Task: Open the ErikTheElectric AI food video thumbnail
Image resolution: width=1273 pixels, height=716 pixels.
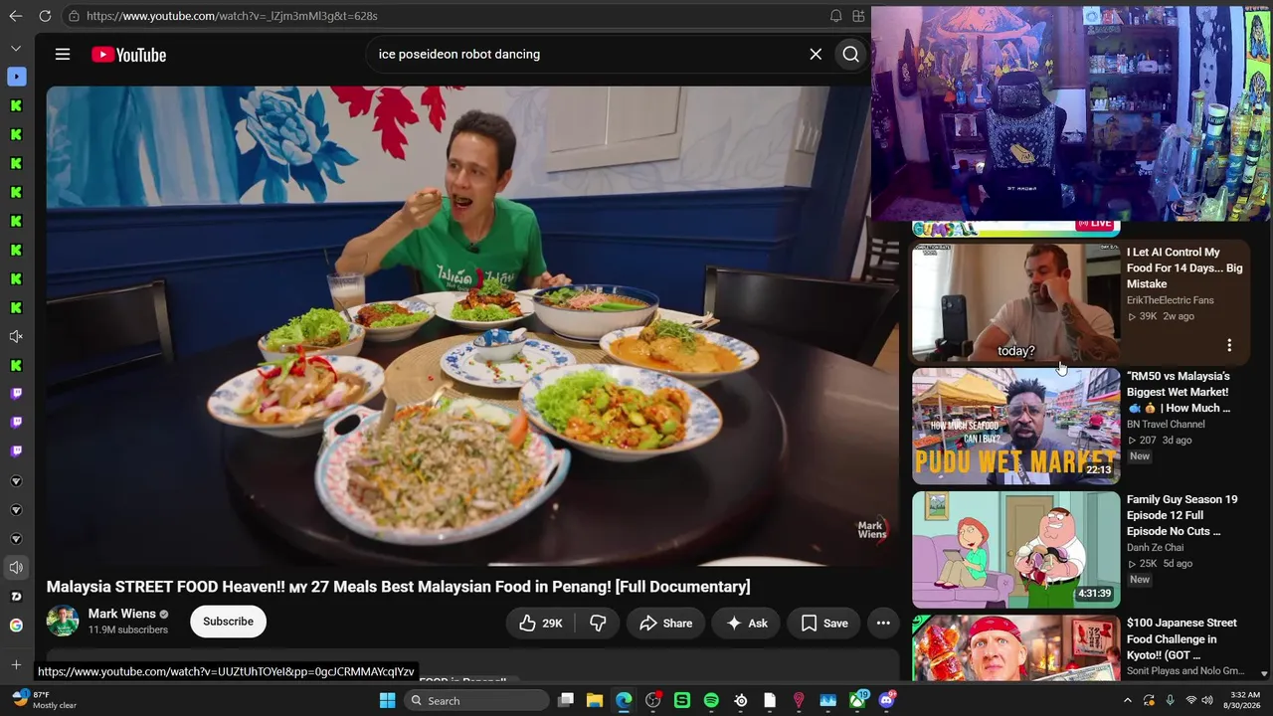Action: click(x=1015, y=302)
